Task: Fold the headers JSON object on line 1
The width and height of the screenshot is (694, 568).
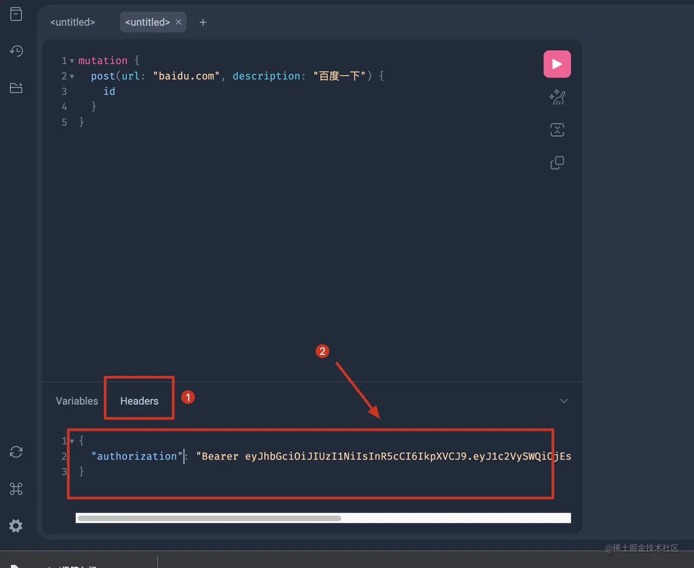Action: pyautogui.click(x=72, y=441)
